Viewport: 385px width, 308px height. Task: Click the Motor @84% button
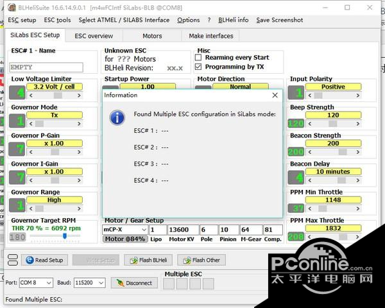(125, 239)
